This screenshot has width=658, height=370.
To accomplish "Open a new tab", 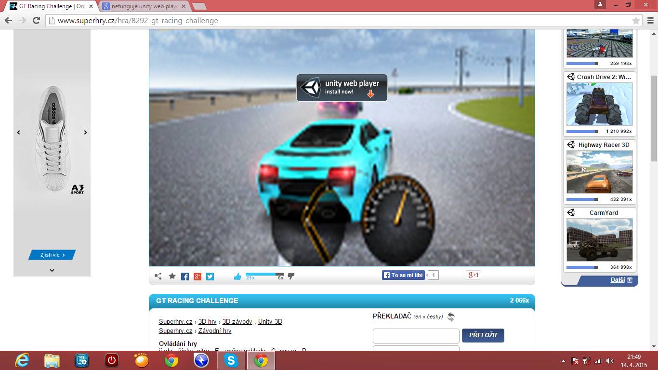I will pos(199,6).
